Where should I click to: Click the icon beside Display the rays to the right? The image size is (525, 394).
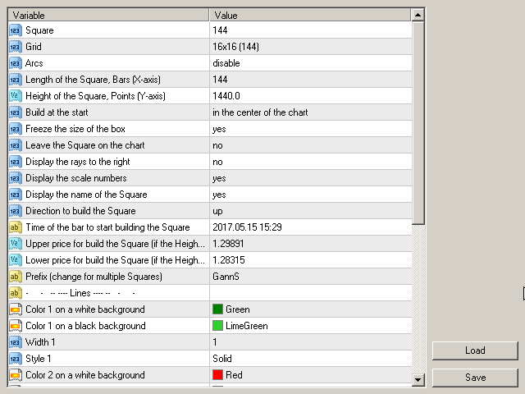click(16, 162)
